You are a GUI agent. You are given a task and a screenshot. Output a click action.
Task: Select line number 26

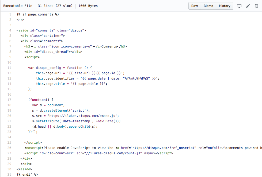(x=9, y=148)
